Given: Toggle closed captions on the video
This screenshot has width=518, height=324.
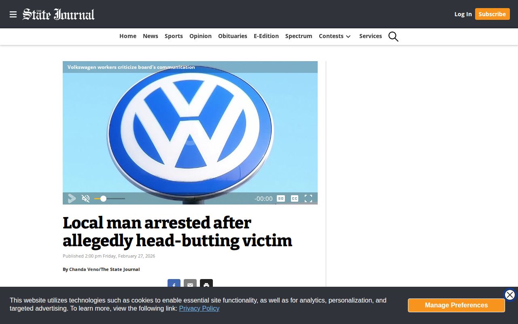Looking at the screenshot, I should click(295, 198).
